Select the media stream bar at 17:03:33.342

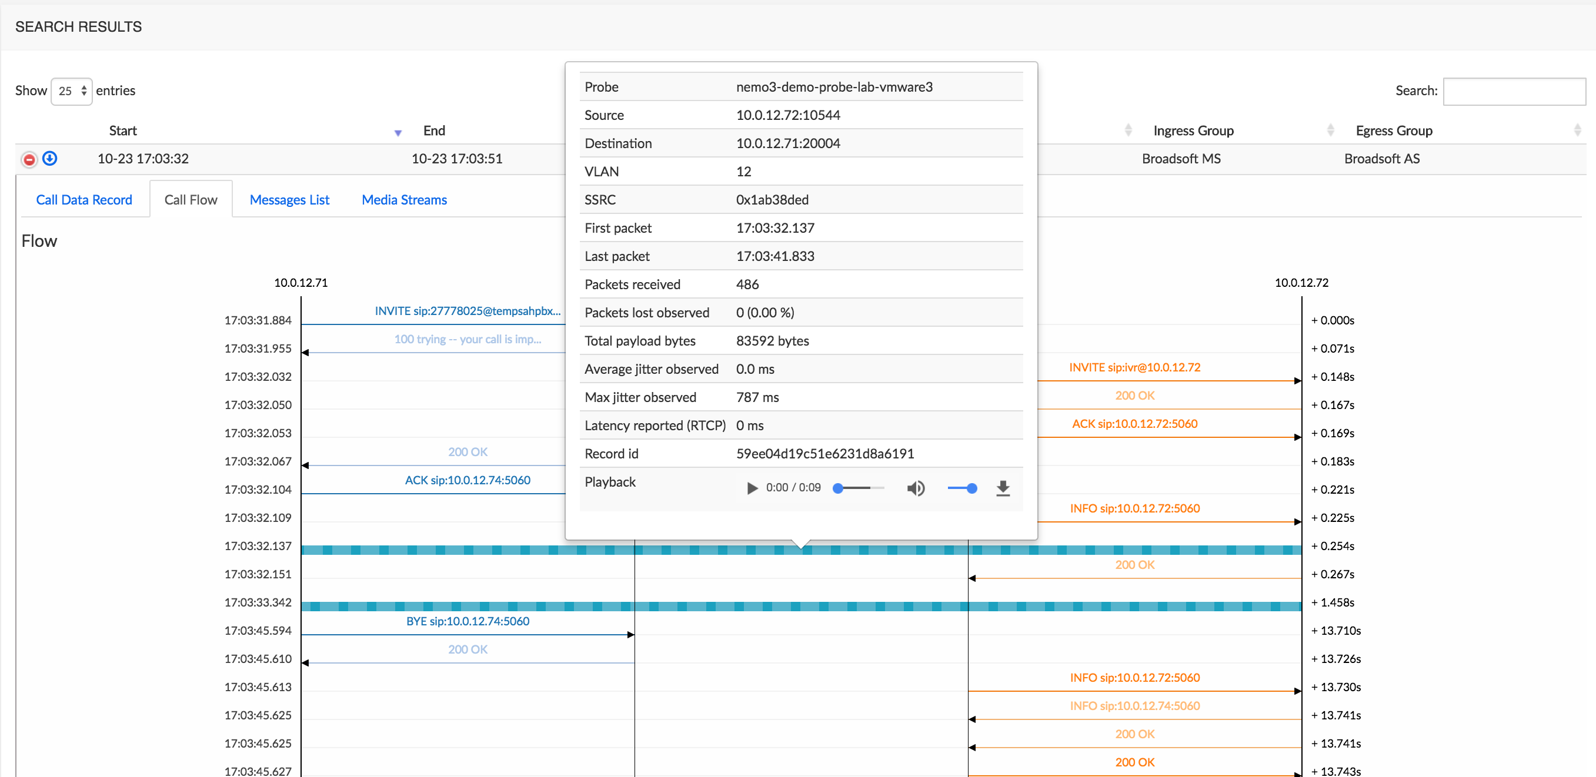click(x=801, y=606)
